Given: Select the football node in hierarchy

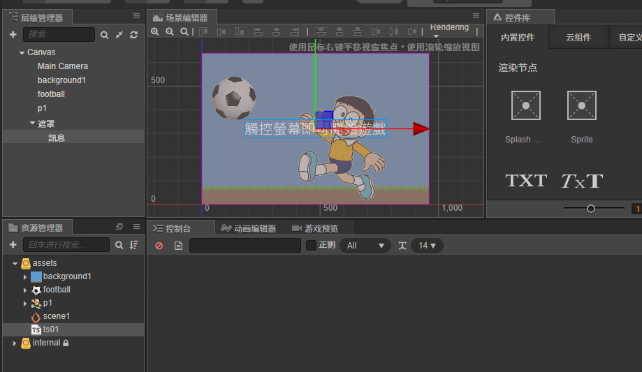Looking at the screenshot, I should point(51,94).
